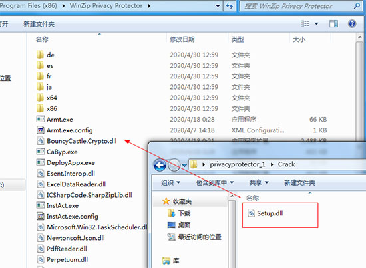Select BouncyCastle.Crypto.dll file icon
Screen dimensions: 366x268
click(41, 141)
